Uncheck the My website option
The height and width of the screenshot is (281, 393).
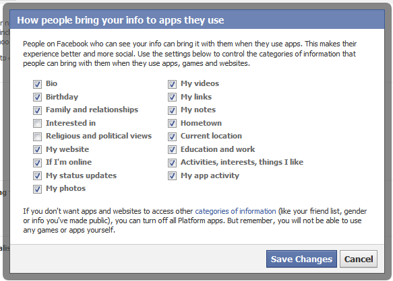[37, 150]
